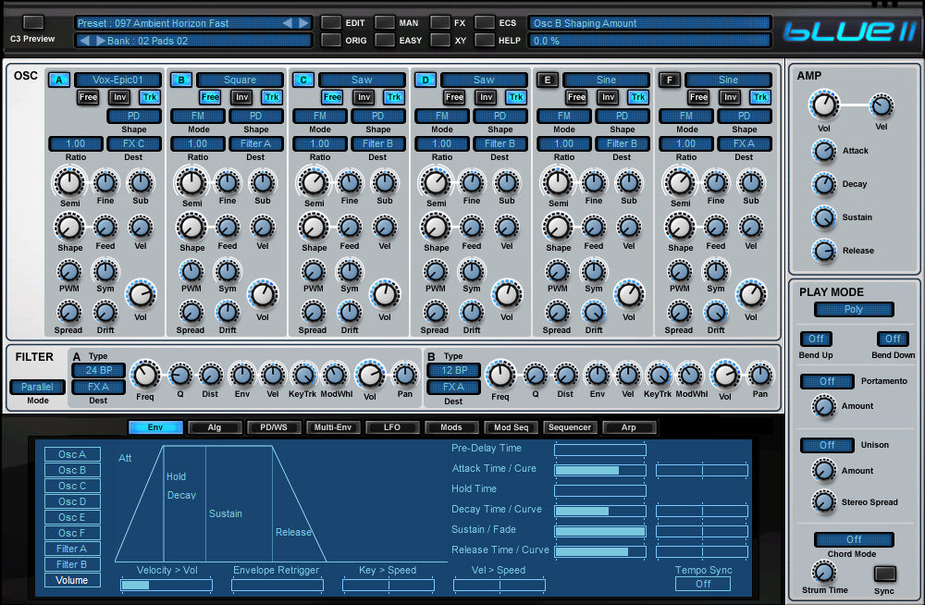Click the Filter A Freq knob
The width and height of the screenshot is (925, 605).
[145, 375]
